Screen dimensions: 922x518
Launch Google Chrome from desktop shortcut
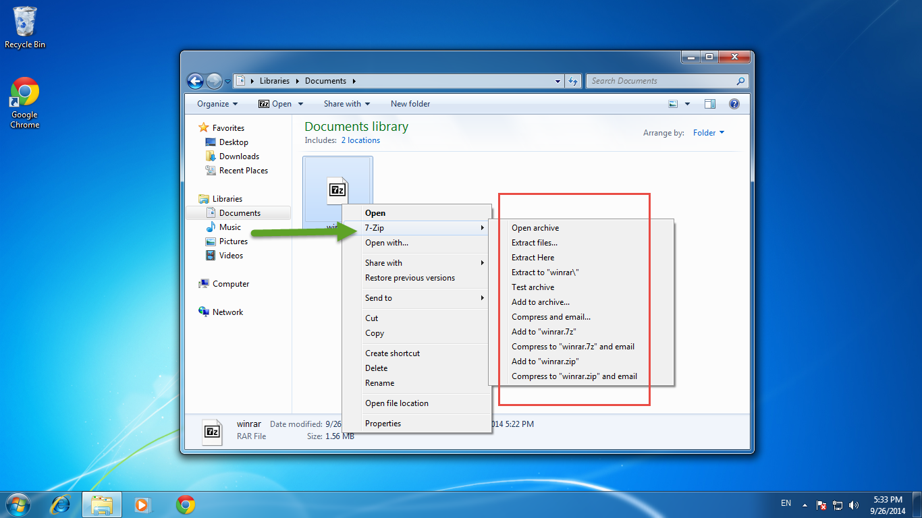25,103
